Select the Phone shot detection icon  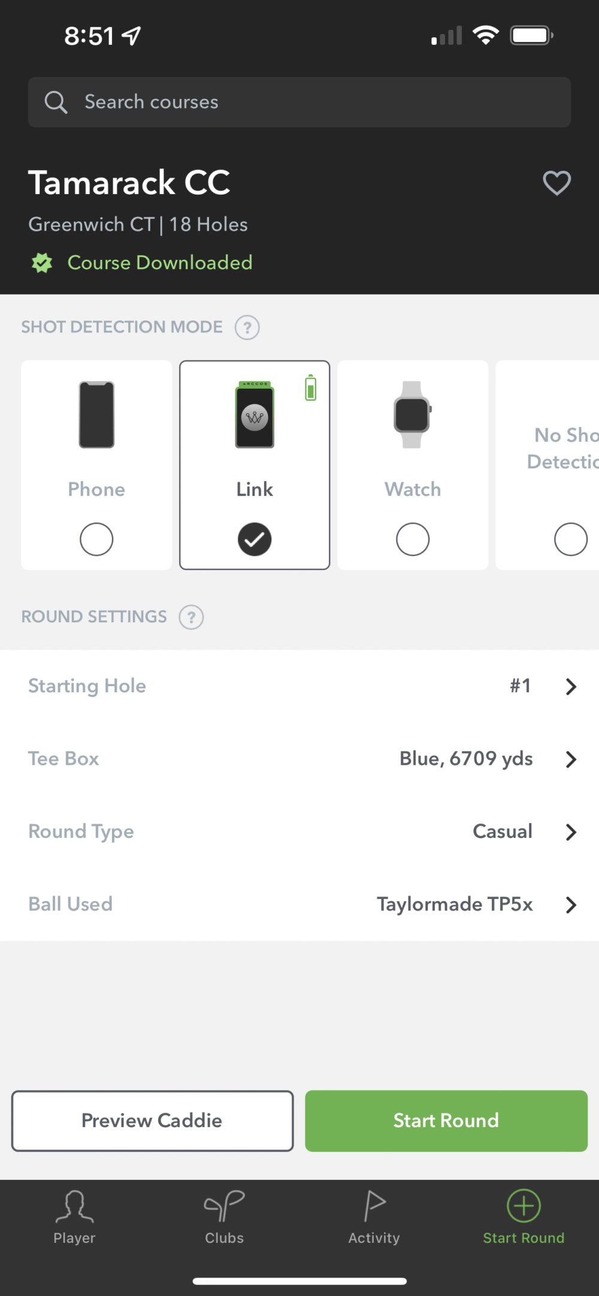click(x=96, y=415)
